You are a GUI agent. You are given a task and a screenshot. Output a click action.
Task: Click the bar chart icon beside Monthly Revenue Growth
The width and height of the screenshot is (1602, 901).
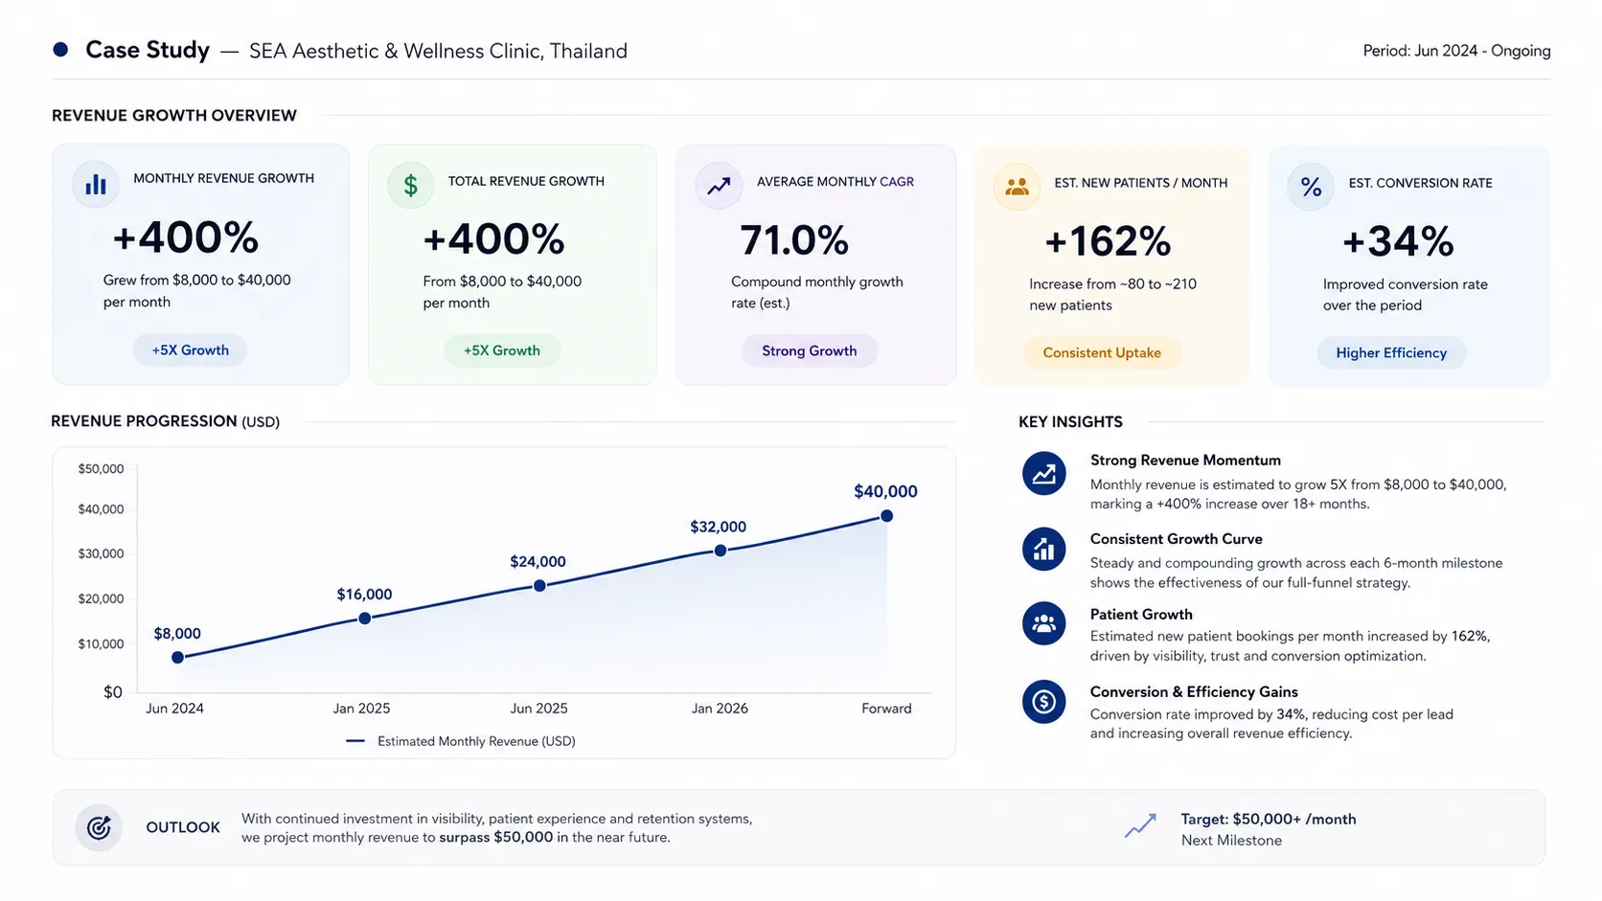(x=96, y=185)
